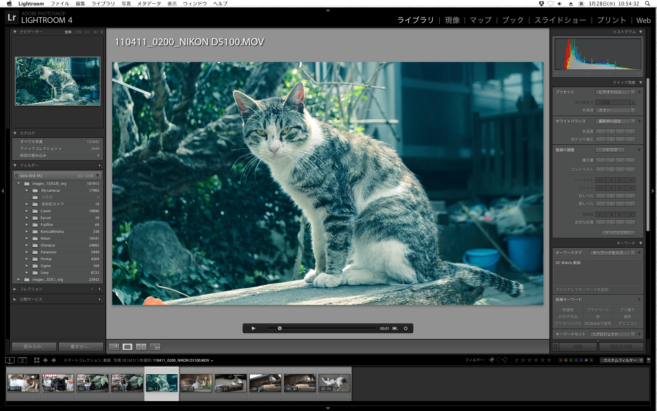657x411 pixels.
Task: Click video settings gear icon
Action: click(405, 328)
